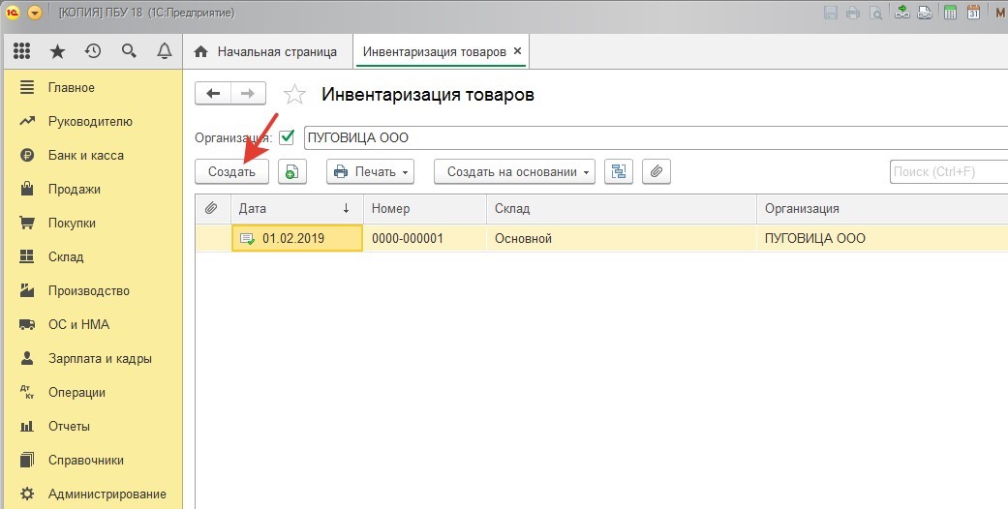Click the related documents structure icon
Screen dimensions: 1008x509
[619, 172]
